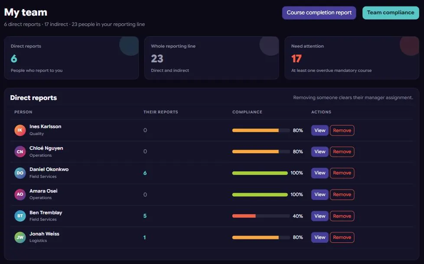Click Daniel Okonkwo's 100% compliance bar
Viewport: 424px width, 264px height.
pos(260,173)
